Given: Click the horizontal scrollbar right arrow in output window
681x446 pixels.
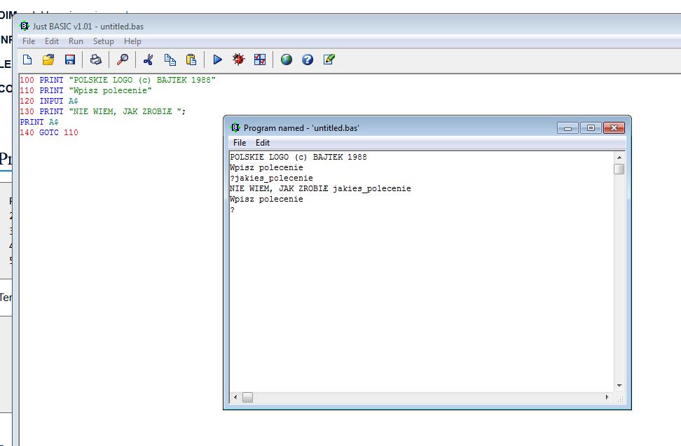Looking at the screenshot, I should click(607, 398).
